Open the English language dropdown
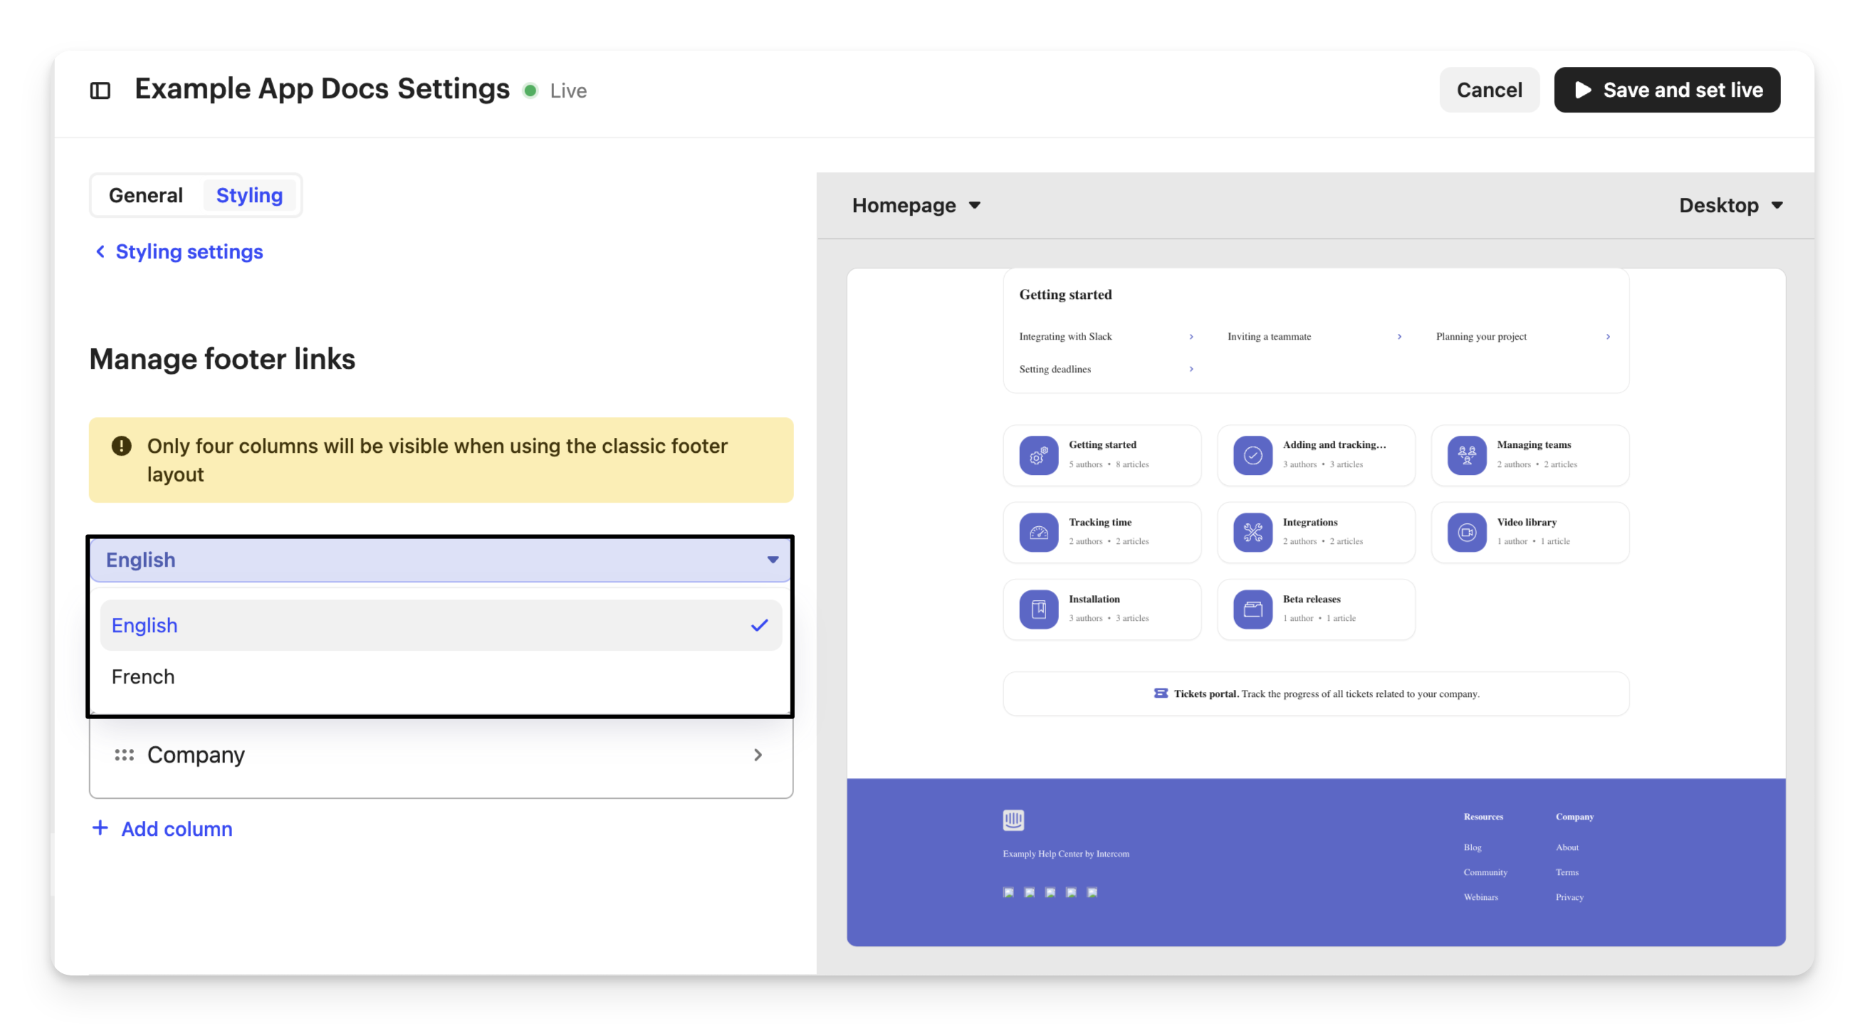Viewport: 1865px width, 1026px height. [440, 560]
